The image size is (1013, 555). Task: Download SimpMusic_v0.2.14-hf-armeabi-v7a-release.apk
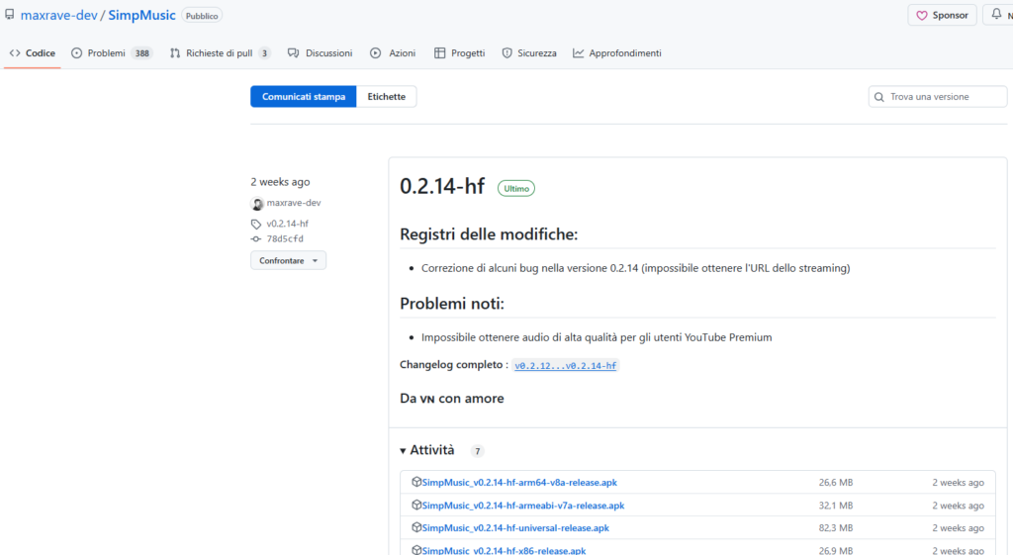523,506
